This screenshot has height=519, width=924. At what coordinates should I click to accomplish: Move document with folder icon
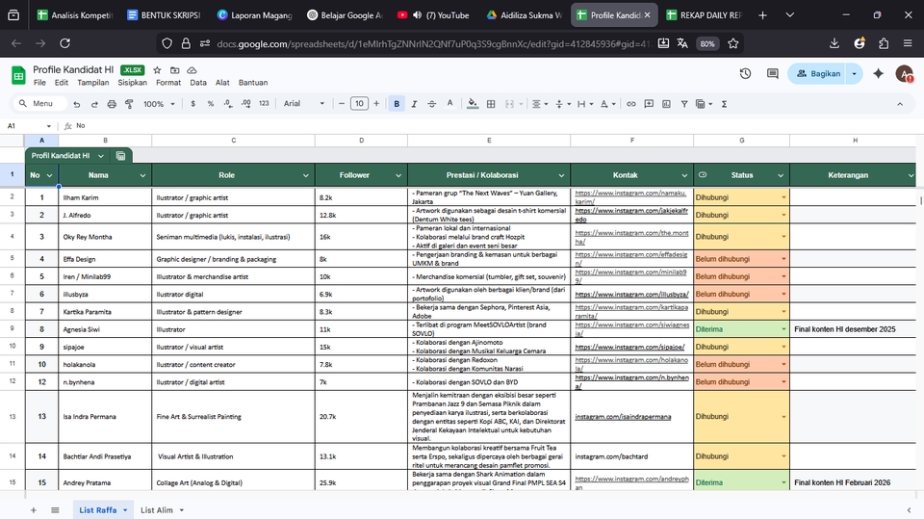point(175,70)
